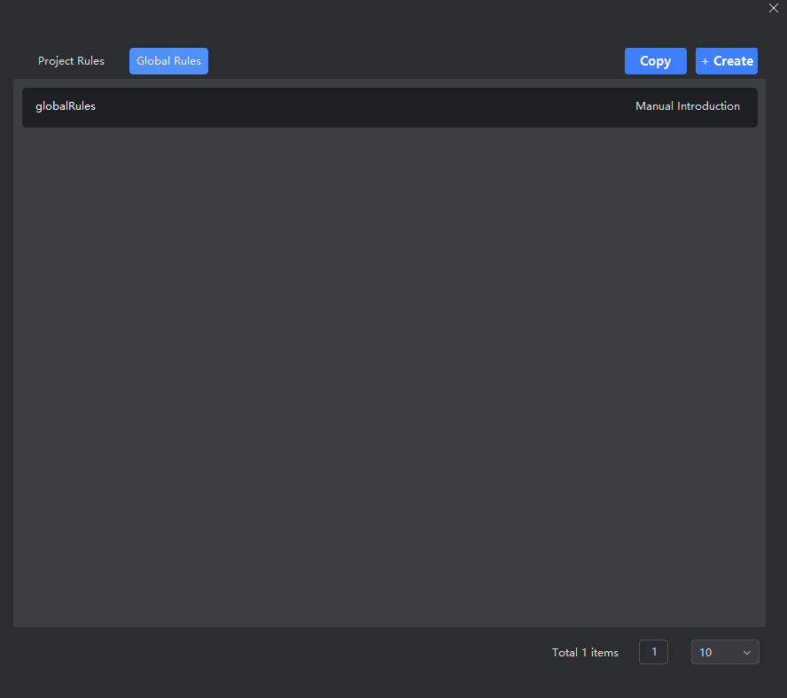This screenshot has height=698, width=787.
Task: Click the value 10 in page-size box
Action: point(705,653)
